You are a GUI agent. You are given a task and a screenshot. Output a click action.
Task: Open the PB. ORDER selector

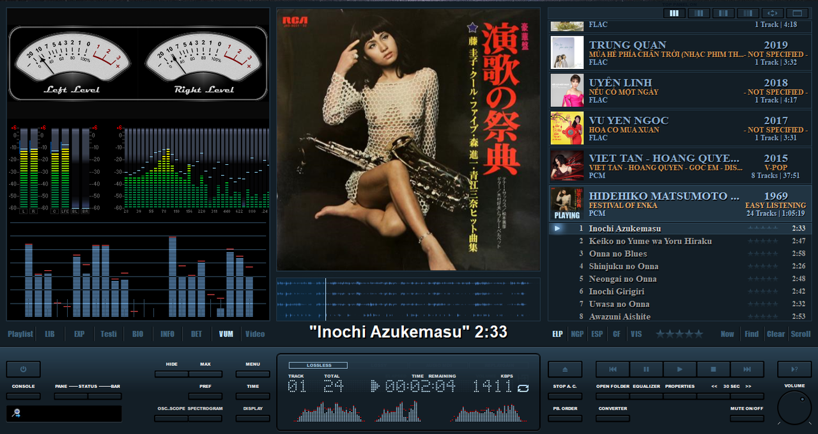click(565, 419)
